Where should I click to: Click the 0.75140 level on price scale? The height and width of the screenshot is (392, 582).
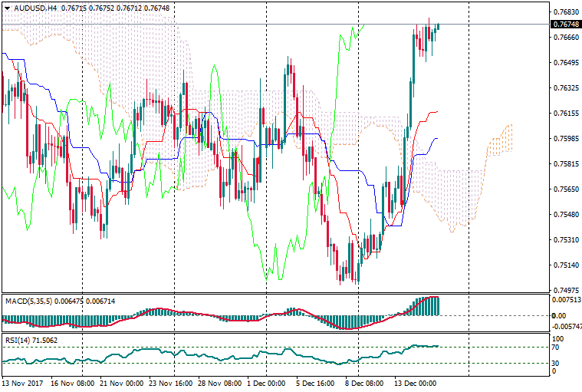coord(564,265)
